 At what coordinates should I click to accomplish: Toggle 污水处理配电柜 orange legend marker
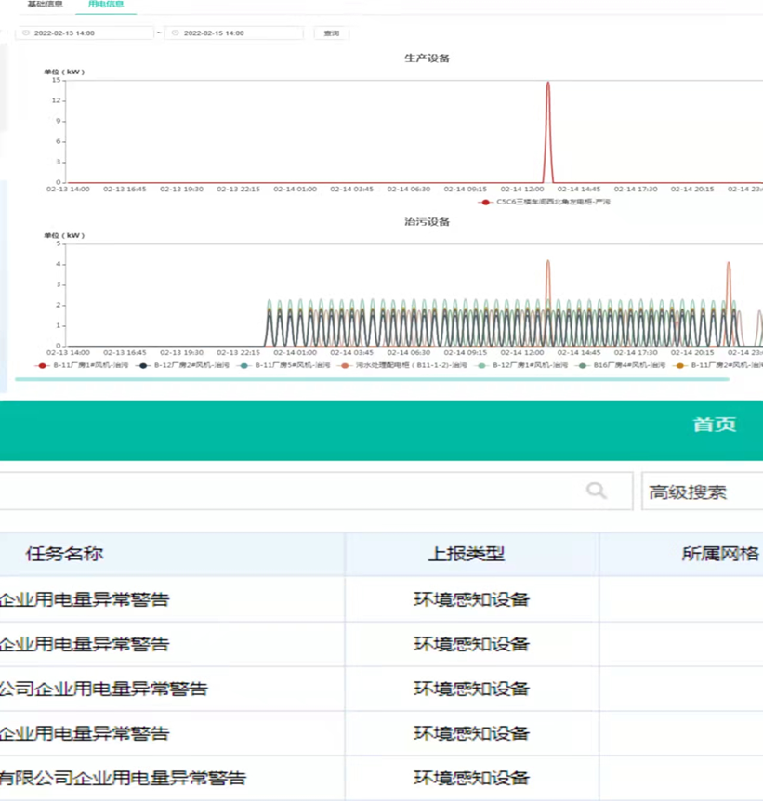pos(345,366)
